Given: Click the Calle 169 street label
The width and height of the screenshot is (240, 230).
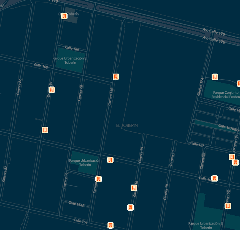Looking at the screenshot, I should pos(72,49).
